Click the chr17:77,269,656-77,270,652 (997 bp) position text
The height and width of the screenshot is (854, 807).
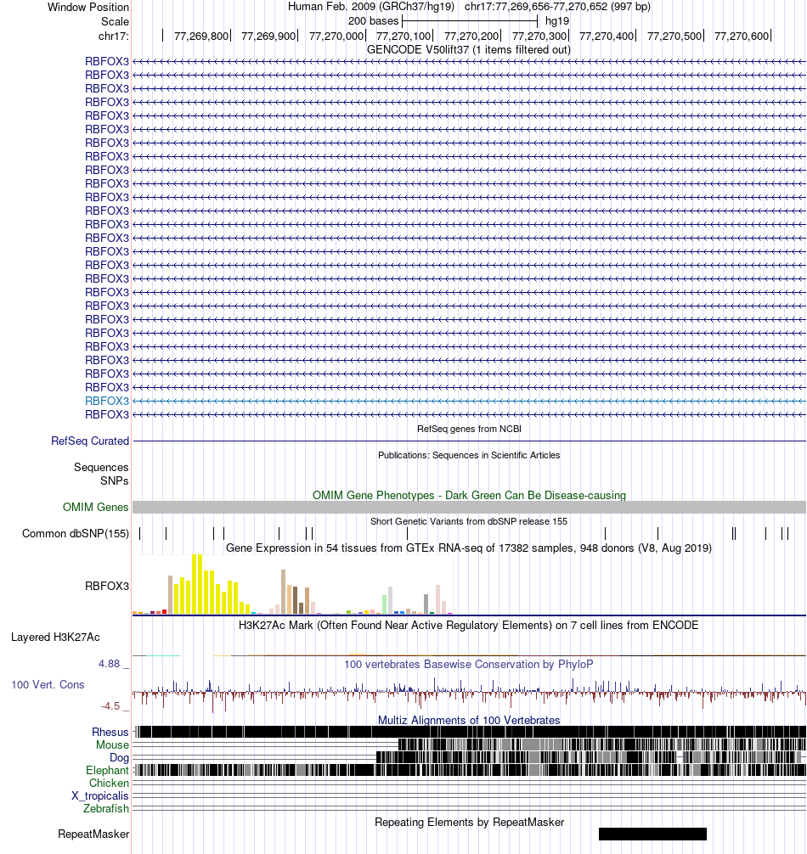click(x=557, y=7)
